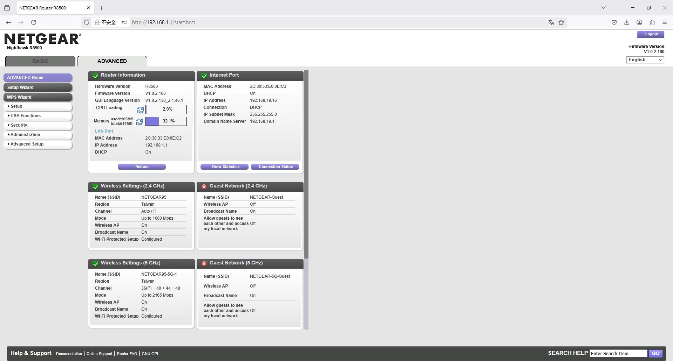Click the Connection Status button

(275, 167)
